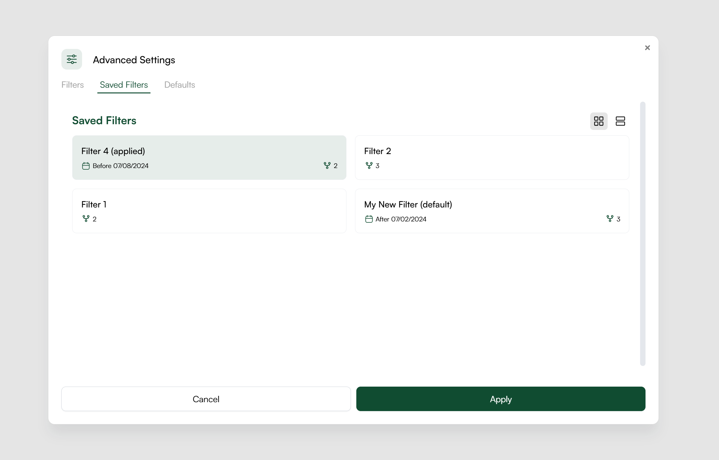Click the sliders icon beside Advanced Settings

pyautogui.click(x=72, y=59)
